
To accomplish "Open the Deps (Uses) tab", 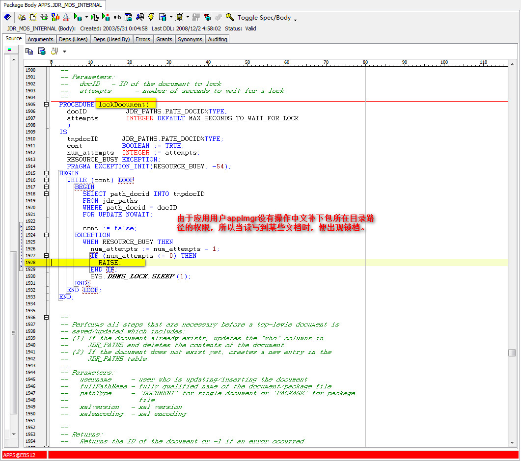I will [73, 39].
